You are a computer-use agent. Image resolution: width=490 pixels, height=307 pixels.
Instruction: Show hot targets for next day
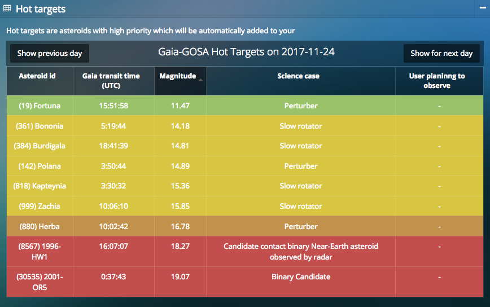[441, 54]
